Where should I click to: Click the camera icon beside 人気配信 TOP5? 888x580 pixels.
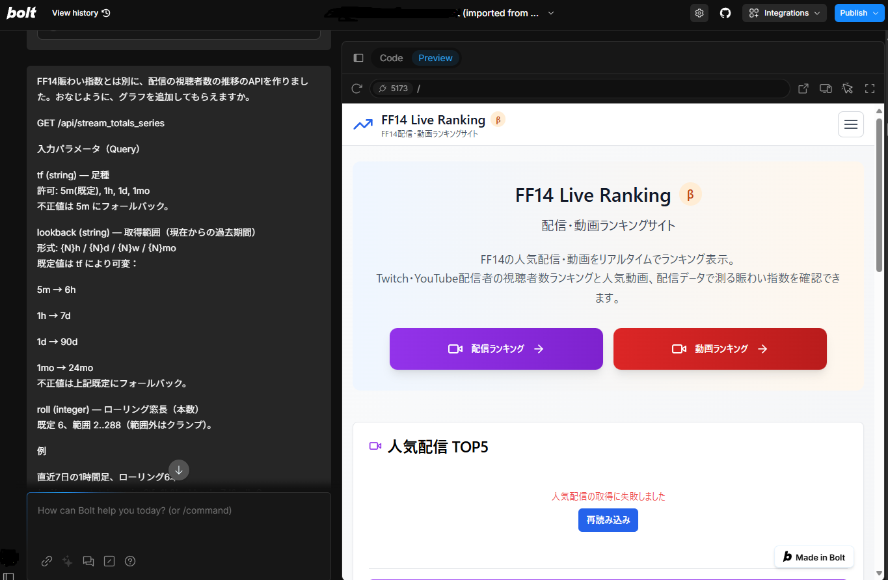375,446
